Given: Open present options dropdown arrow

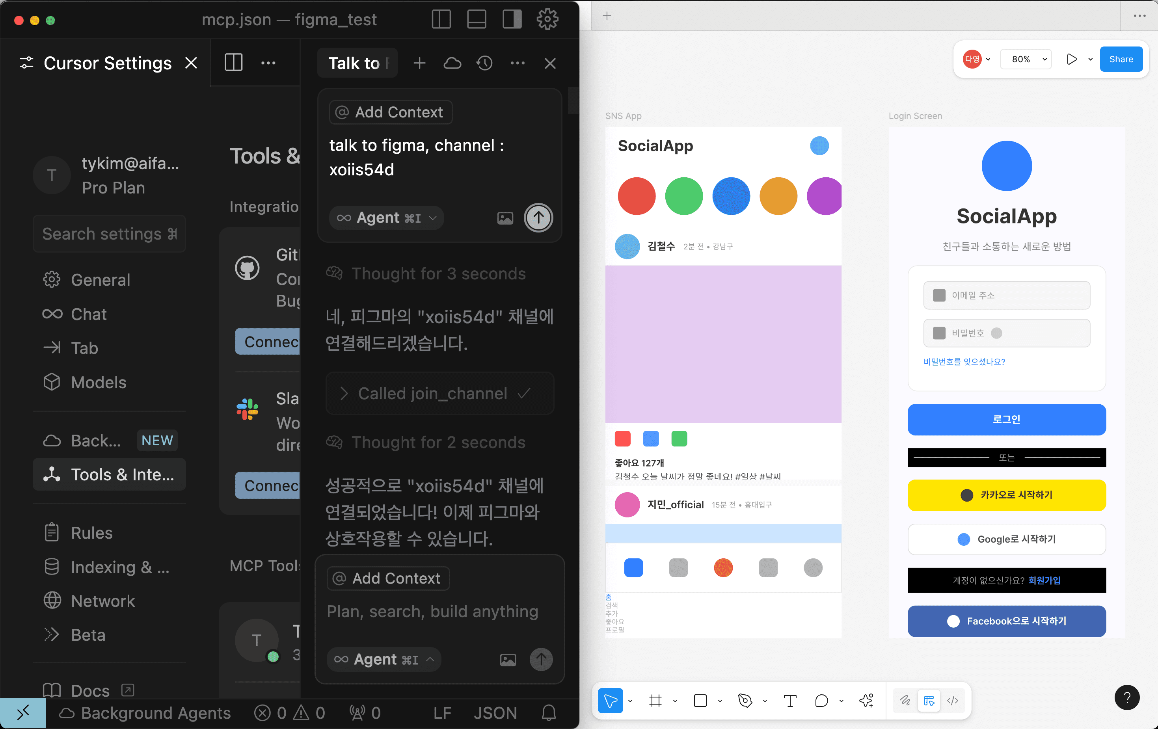Looking at the screenshot, I should point(1090,60).
